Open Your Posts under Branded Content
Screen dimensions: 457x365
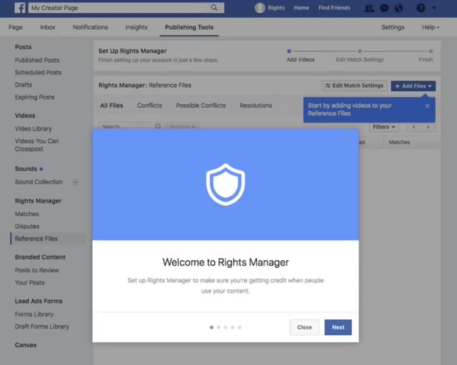click(30, 283)
